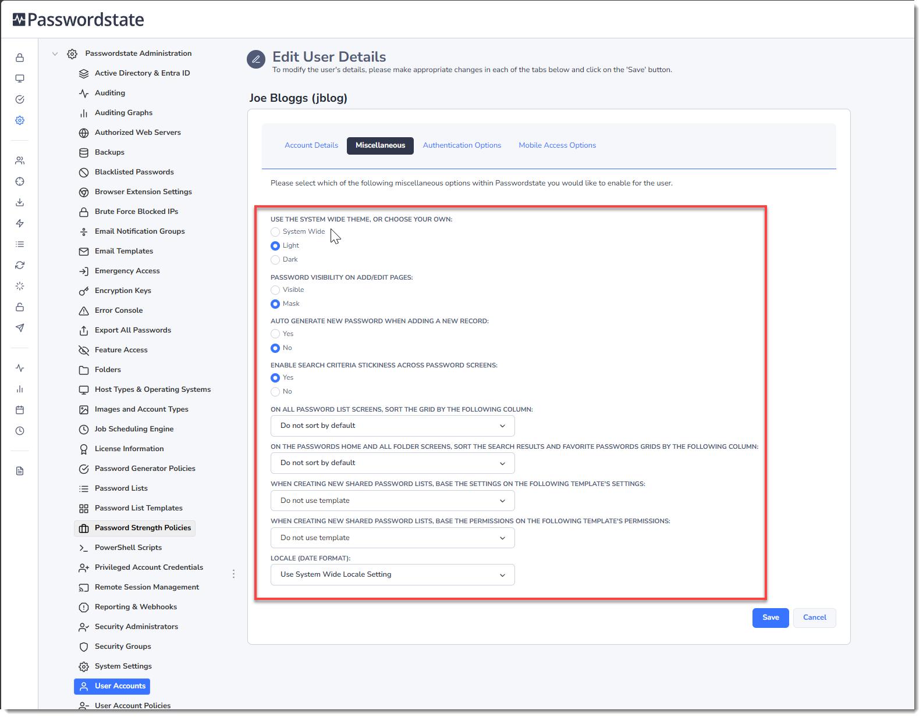Click the Security Groups shield icon
This screenshot has height=718, width=923.
point(84,647)
